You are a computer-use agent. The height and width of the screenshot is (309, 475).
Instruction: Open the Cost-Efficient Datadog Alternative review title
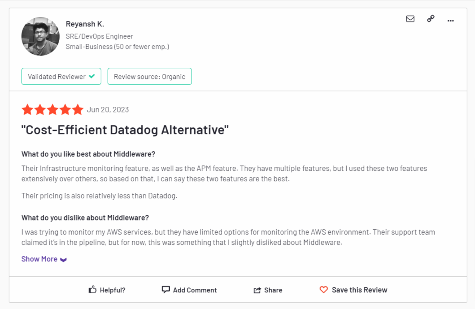coord(125,130)
